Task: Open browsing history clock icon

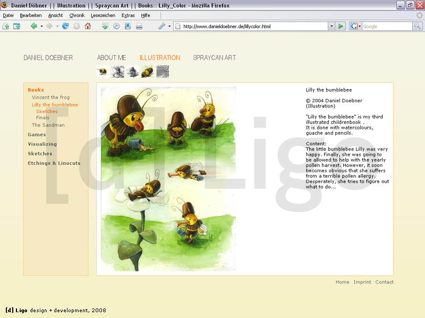Action: tap(116, 26)
